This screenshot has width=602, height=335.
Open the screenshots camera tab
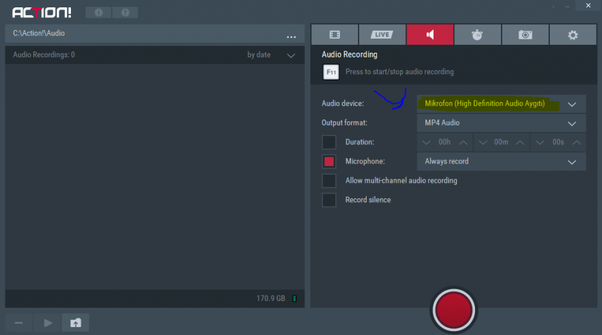coord(525,35)
